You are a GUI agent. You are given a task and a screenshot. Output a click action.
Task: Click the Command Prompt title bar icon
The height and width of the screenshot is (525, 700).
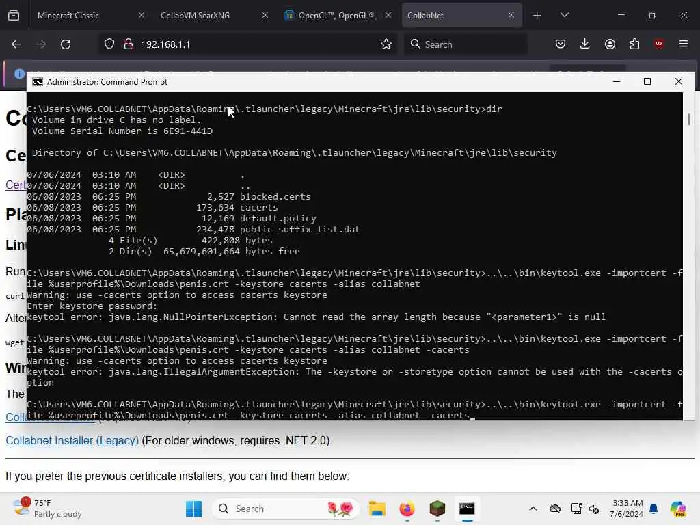pyautogui.click(x=38, y=82)
